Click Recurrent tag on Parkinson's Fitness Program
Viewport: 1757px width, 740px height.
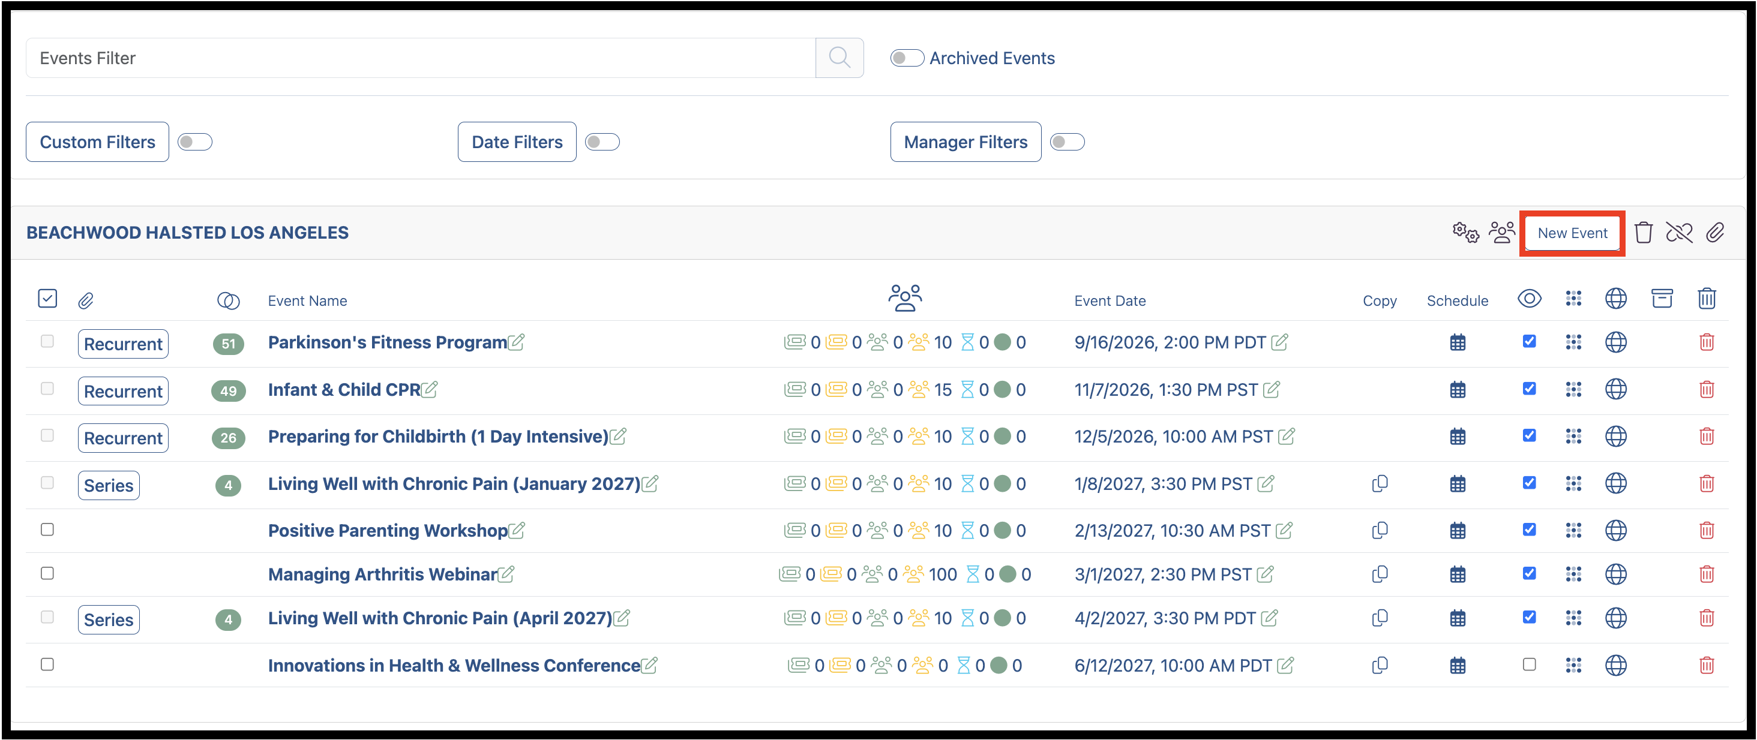tap(124, 344)
